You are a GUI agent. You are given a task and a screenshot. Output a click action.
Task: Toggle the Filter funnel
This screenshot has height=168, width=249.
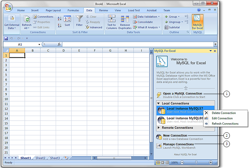pyautogui.click(x=79, y=21)
